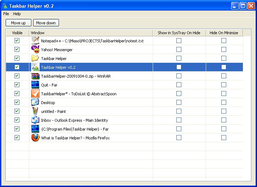Click the WinRAR books icon
The height and width of the screenshot is (187, 257).
tap(35, 76)
